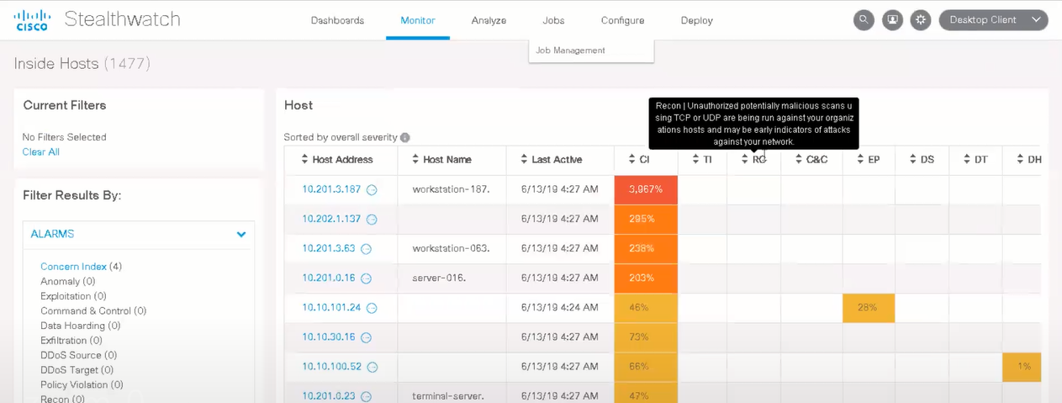Open the Configure menu
Image resolution: width=1062 pixels, height=403 pixels.
coord(622,20)
